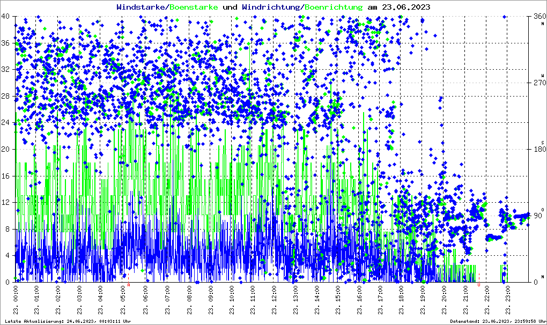Image resolution: width=547 pixels, height=325 pixels.
Task: Select the 'Windrichtung' title word
Action: pyautogui.click(x=272, y=7)
